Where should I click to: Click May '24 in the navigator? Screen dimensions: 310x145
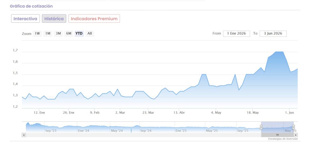[x=117, y=131]
